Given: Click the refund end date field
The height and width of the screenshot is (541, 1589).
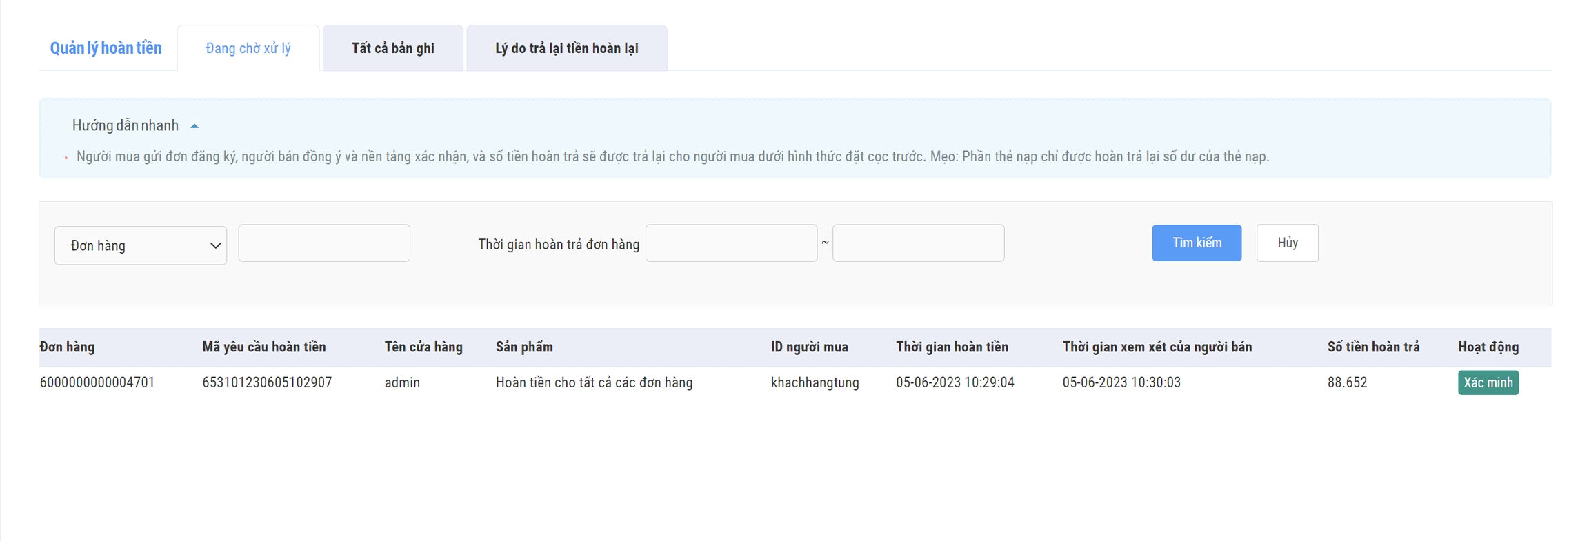Looking at the screenshot, I should click(x=918, y=243).
